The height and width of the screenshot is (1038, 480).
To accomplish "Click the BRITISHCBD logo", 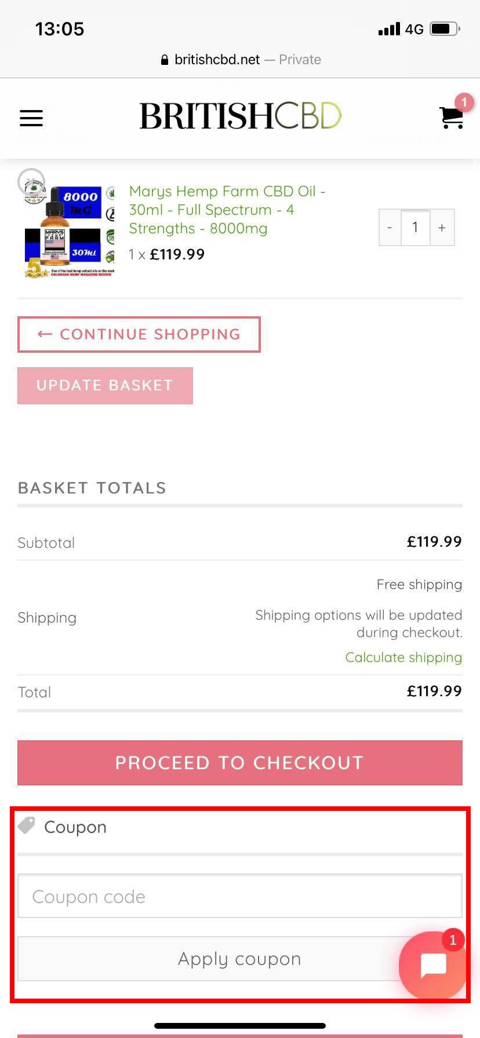I will click(x=239, y=115).
